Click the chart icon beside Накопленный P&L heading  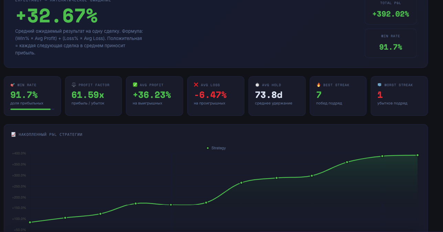click(x=13, y=134)
